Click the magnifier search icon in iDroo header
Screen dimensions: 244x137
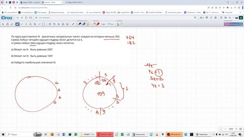pyautogui.click(x=195, y=18)
